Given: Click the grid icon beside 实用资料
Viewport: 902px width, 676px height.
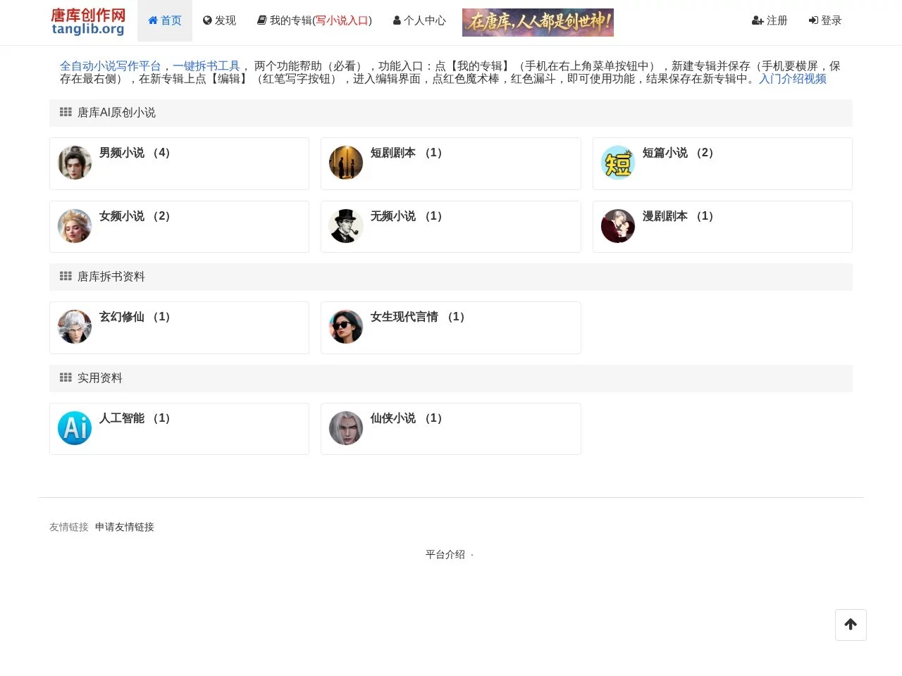Looking at the screenshot, I should pyautogui.click(x=65, y=377).
